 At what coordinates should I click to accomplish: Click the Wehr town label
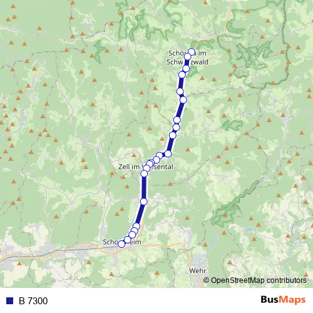(x=197, y=271)
